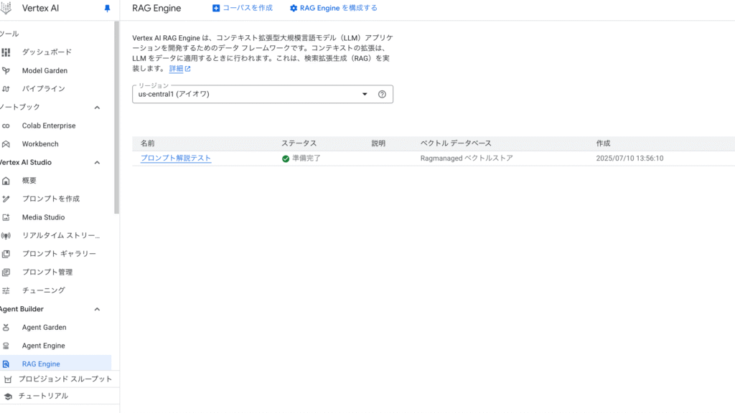Click the ベクトル データベース column header
735x413 pixels.
(456, 143)
